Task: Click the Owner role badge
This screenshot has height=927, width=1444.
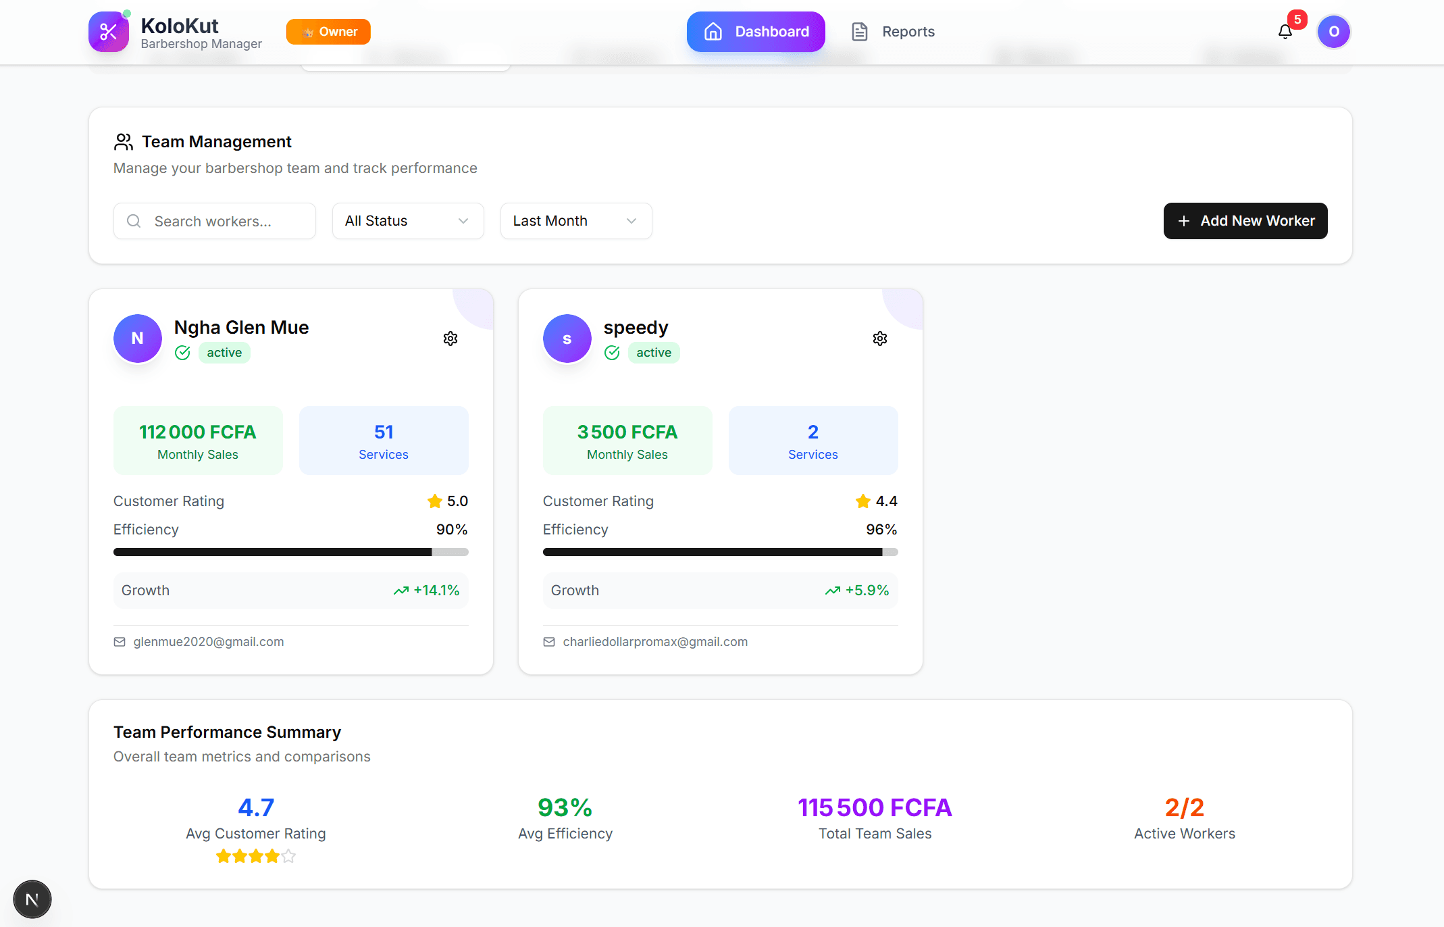Action: [x=328, y=32]
